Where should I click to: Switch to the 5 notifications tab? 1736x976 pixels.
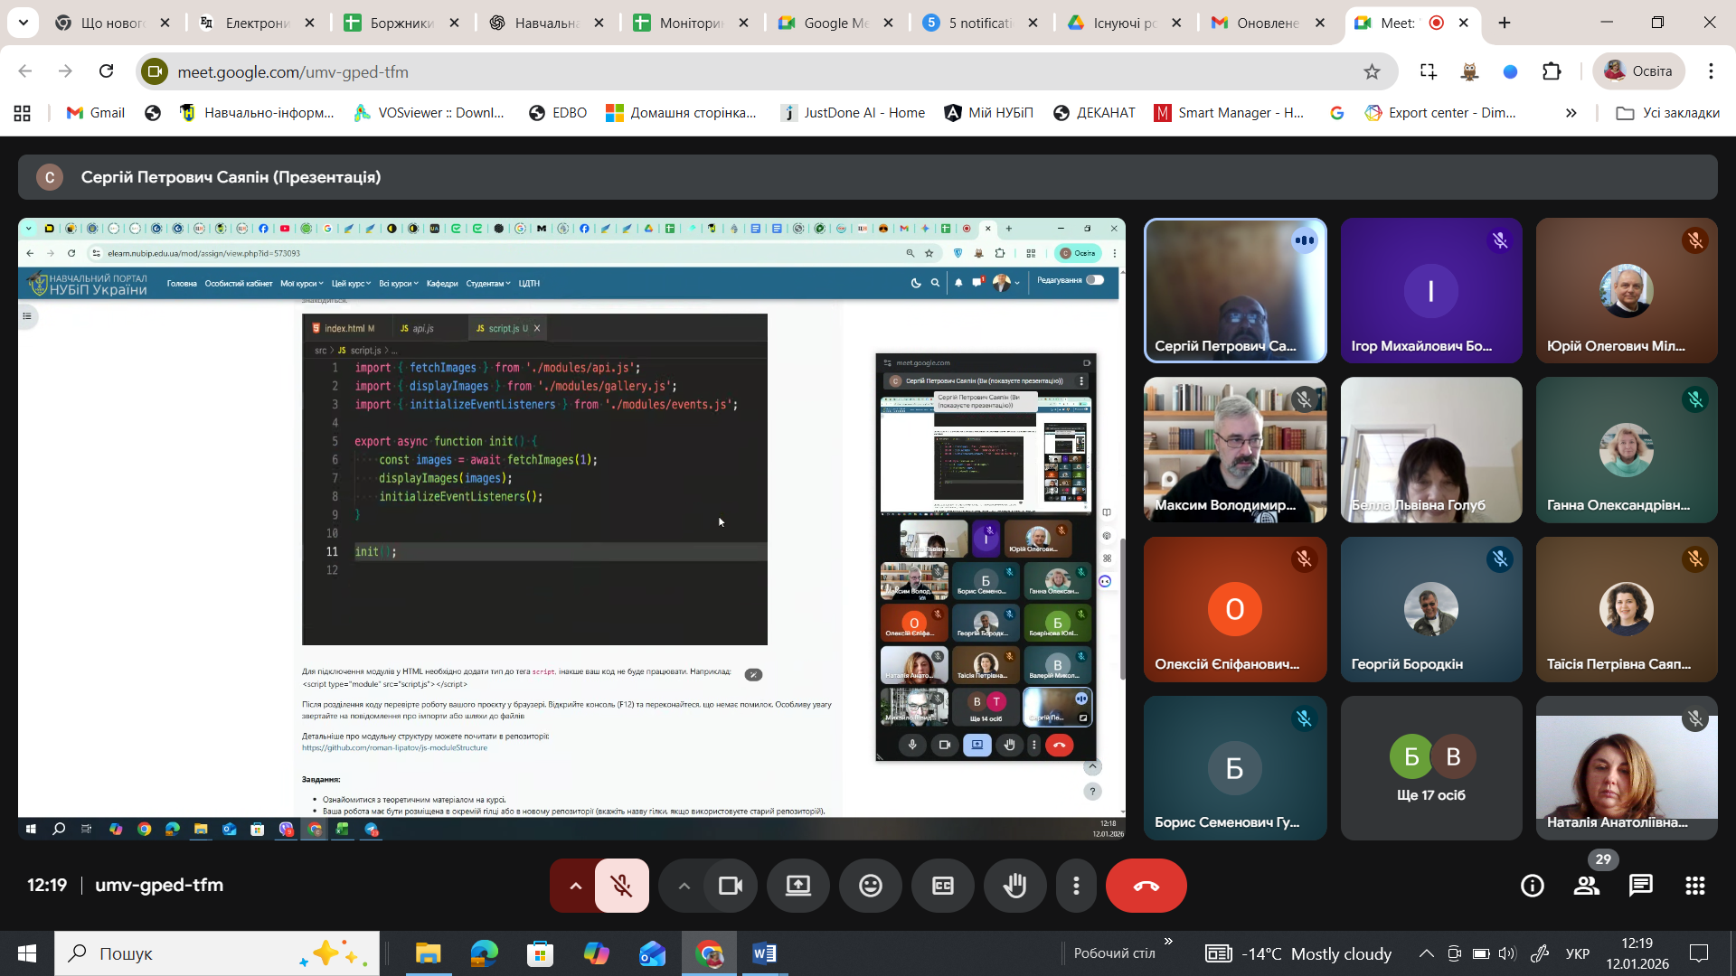click(x=980, y=23)
